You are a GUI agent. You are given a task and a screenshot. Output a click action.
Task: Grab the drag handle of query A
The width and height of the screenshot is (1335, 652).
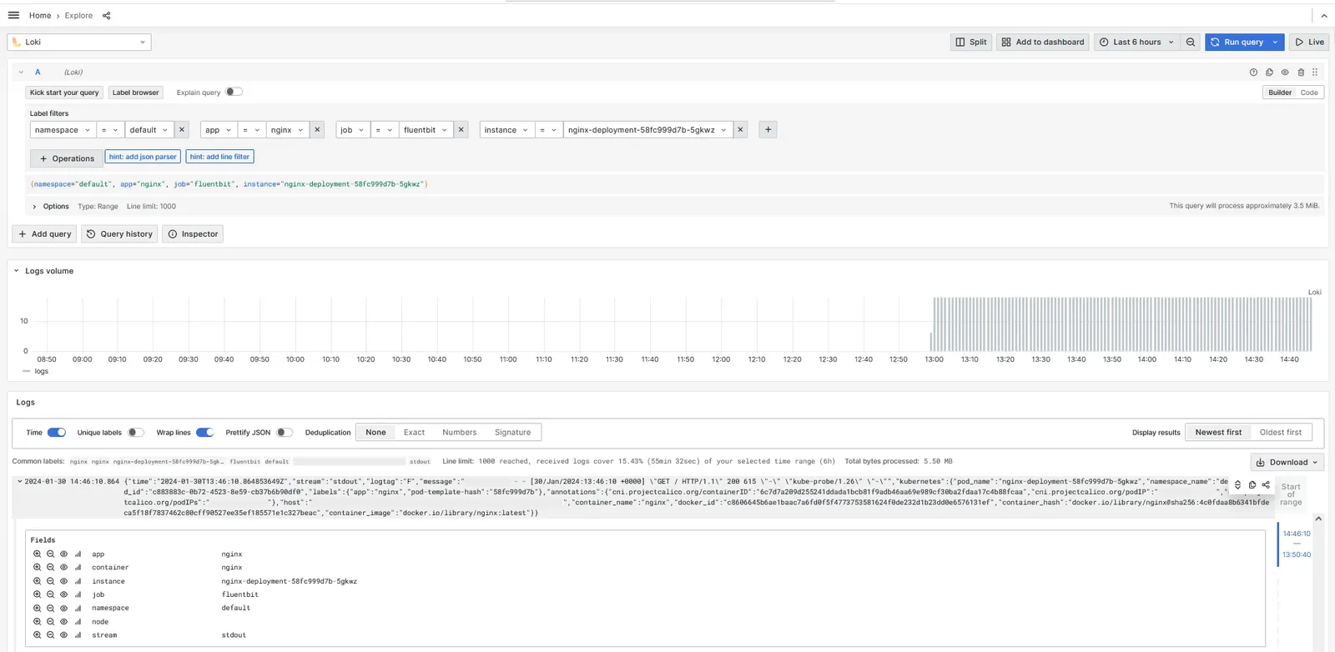[1315, 73]
